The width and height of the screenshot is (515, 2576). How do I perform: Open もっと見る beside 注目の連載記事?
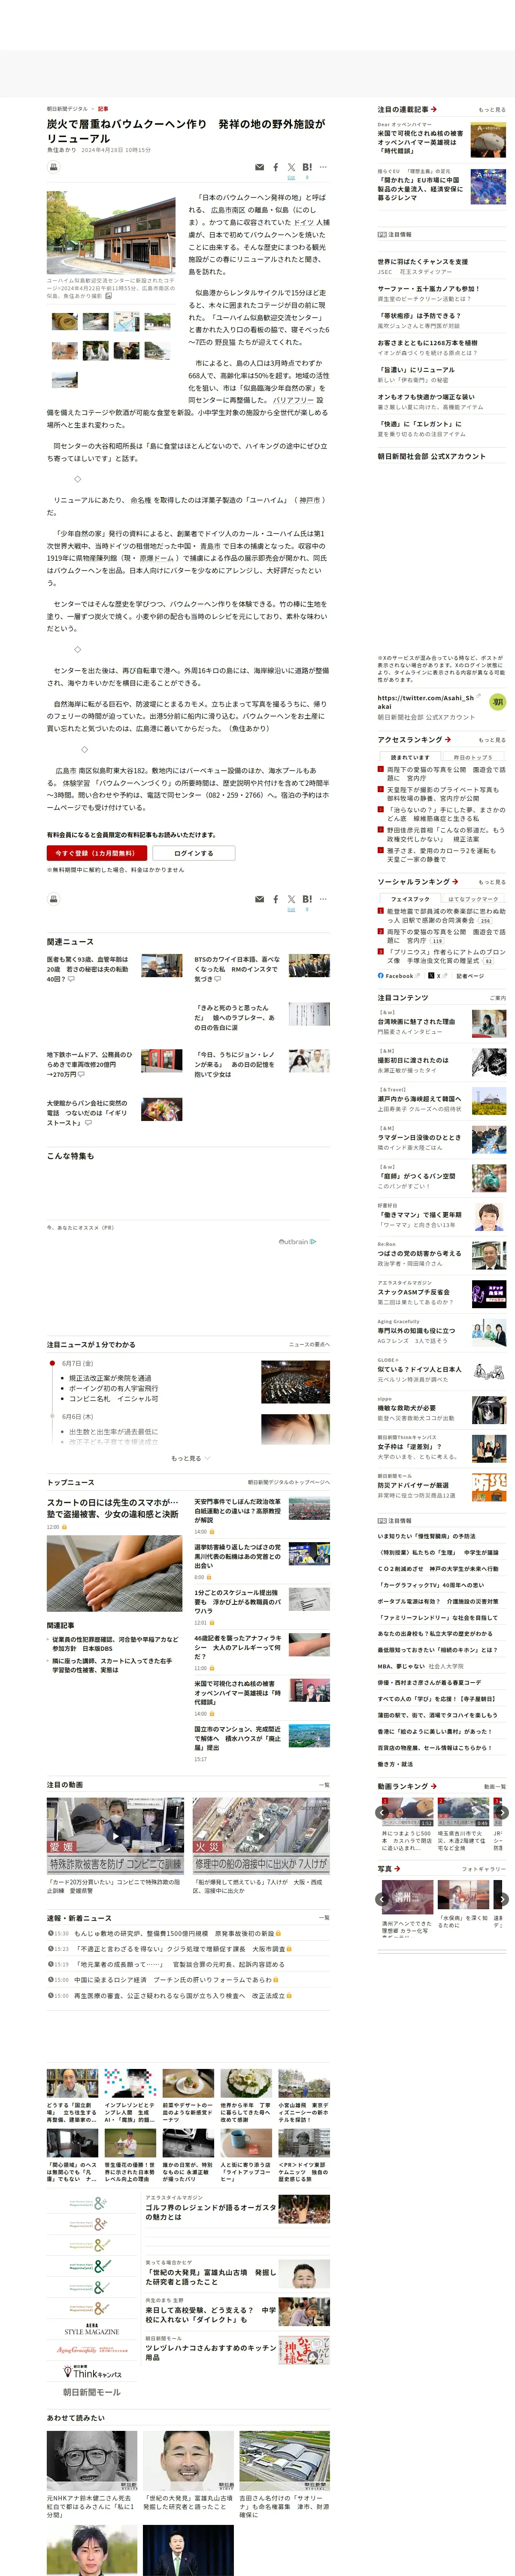(492, 110)
